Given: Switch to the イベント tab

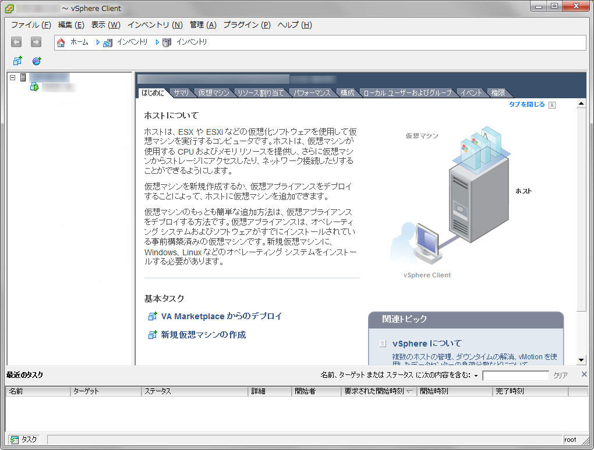Looking at the screenshot, I should pos(472,92).
